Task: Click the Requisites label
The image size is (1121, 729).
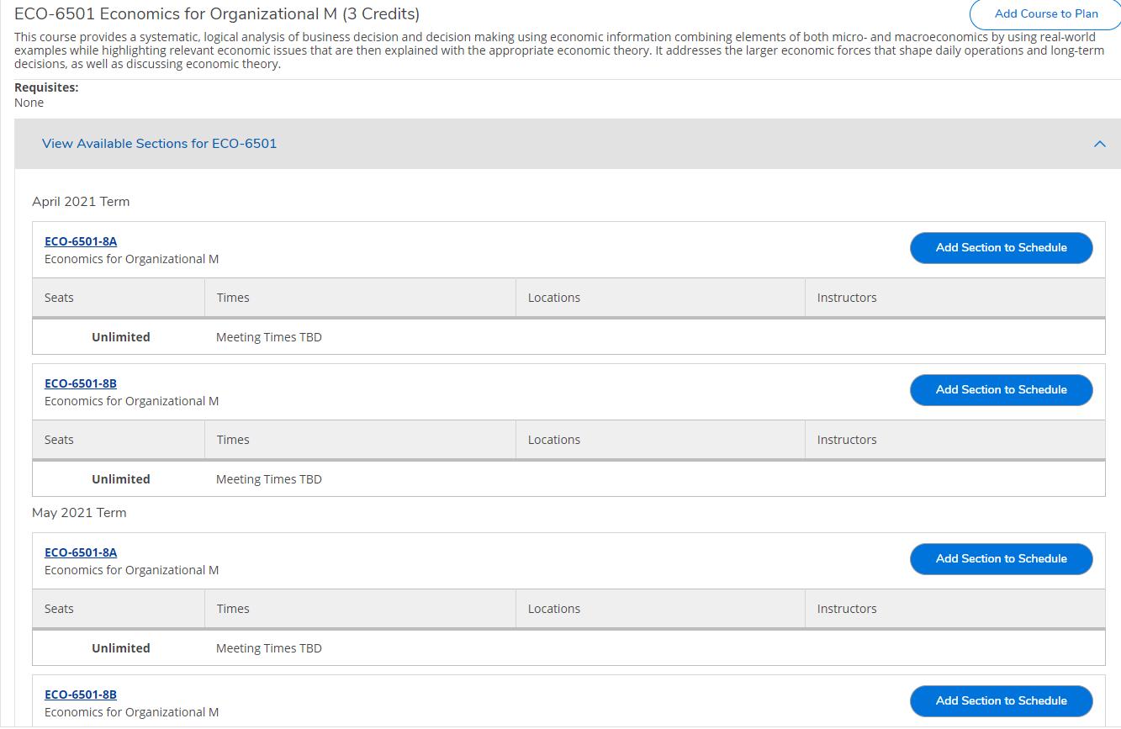Action: pos(46,87)
